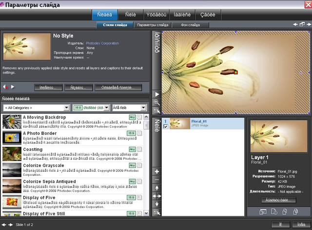Click the left arrow in the layers toolbar

coord(155,196)
